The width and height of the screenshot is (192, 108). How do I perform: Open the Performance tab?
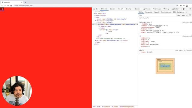click(x=157, y=9)
